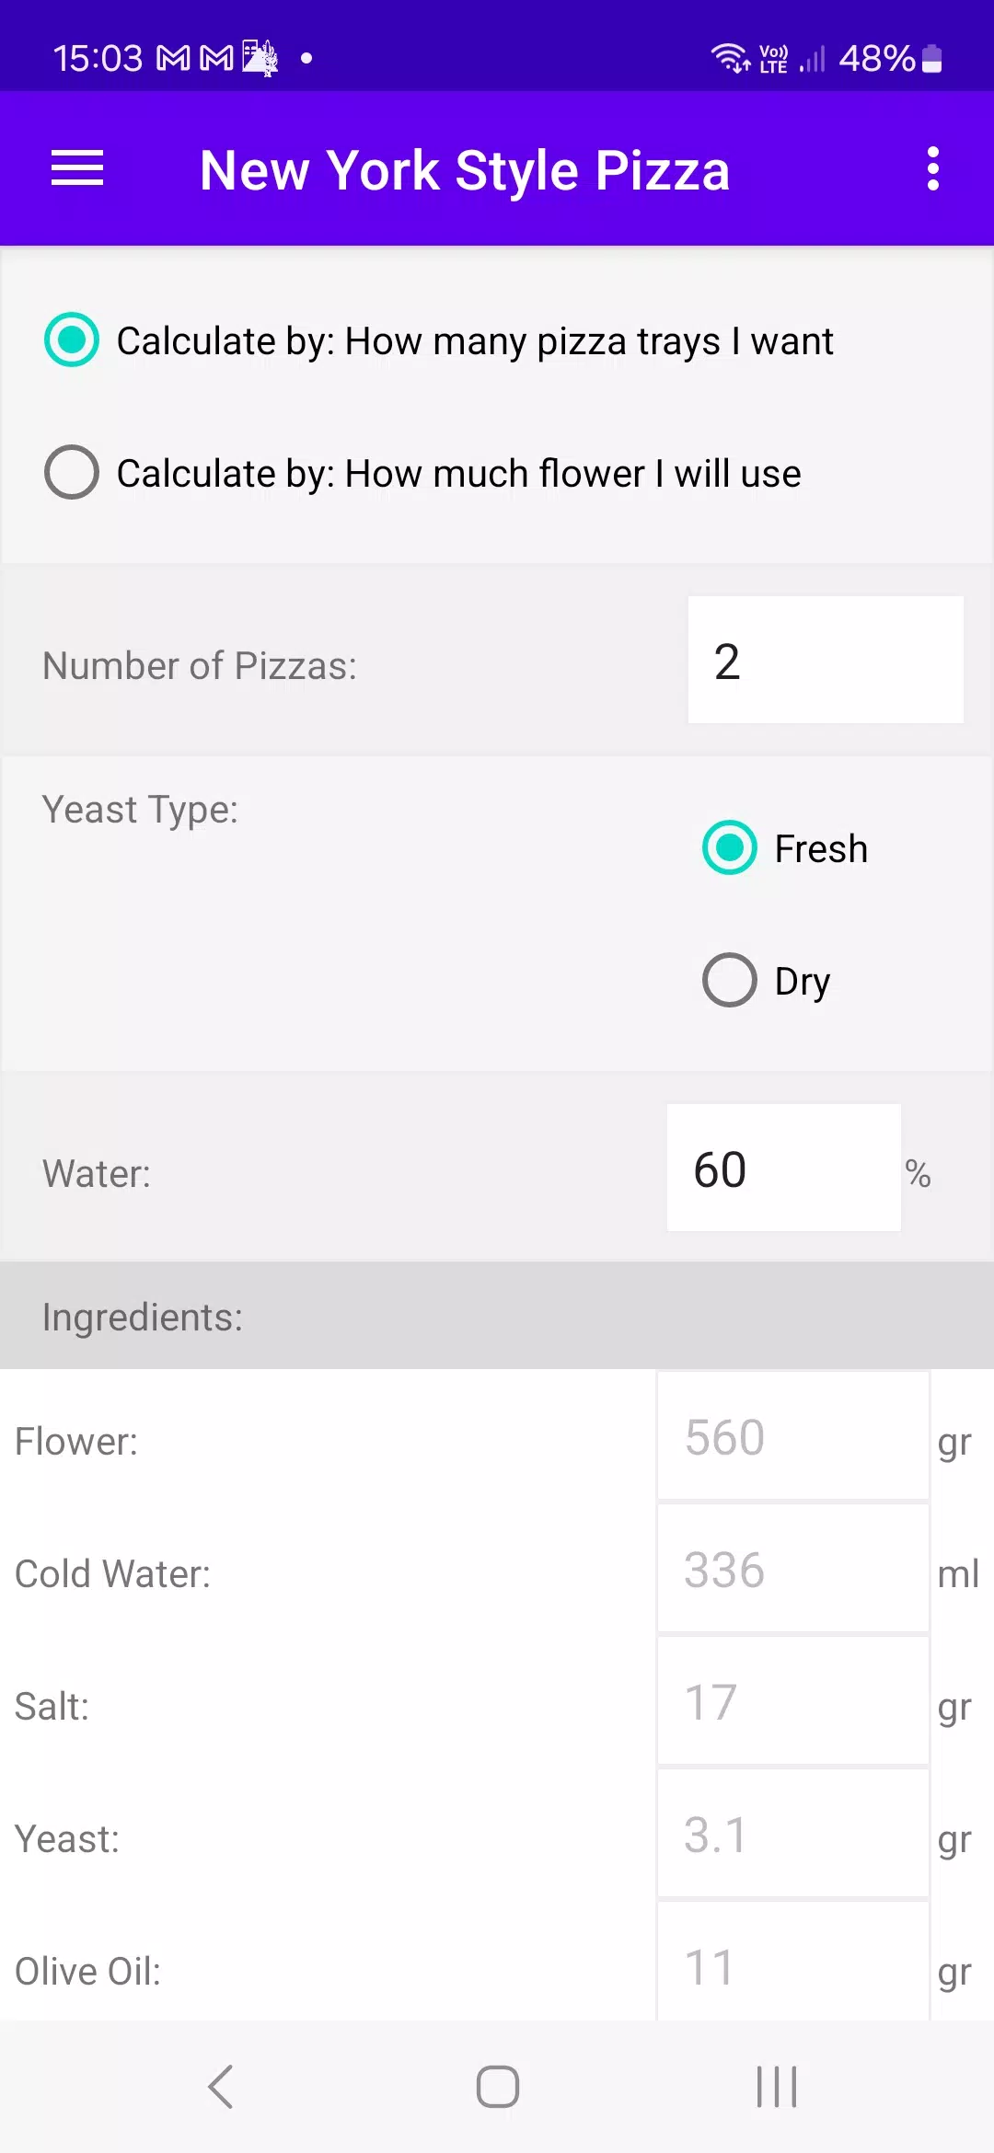994x2153 pixels.
Task: Tap the Wi-Fi status icon
Action: click(x=731, y=58)
